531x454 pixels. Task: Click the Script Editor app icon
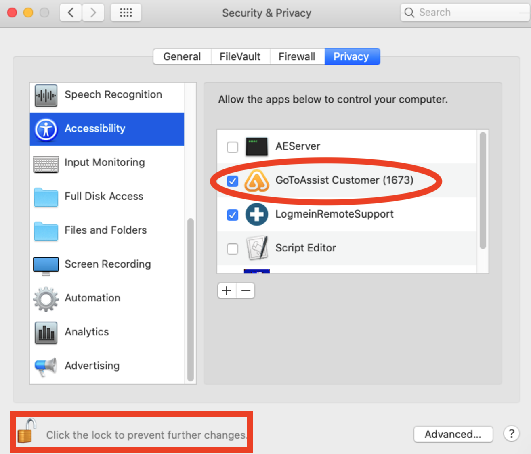(x=257, y=248)
